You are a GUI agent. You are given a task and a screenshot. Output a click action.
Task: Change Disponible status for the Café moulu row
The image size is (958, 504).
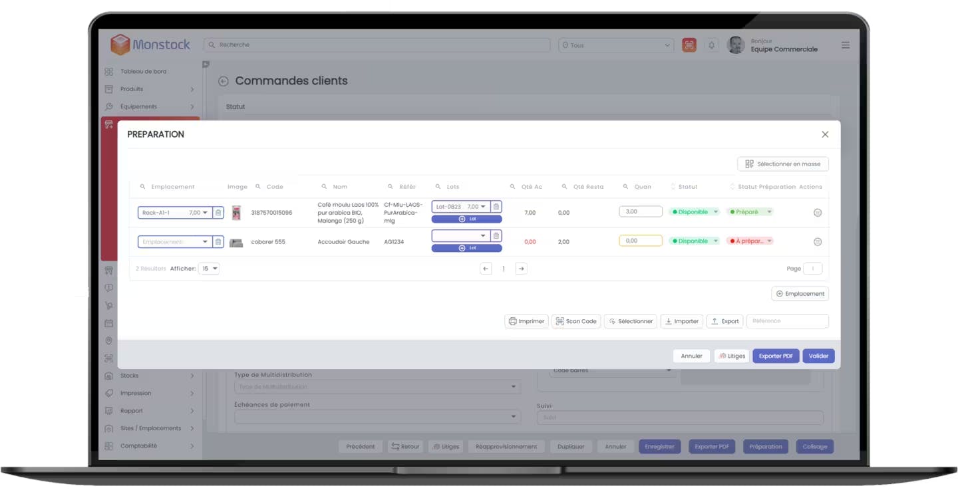point(694,212)
